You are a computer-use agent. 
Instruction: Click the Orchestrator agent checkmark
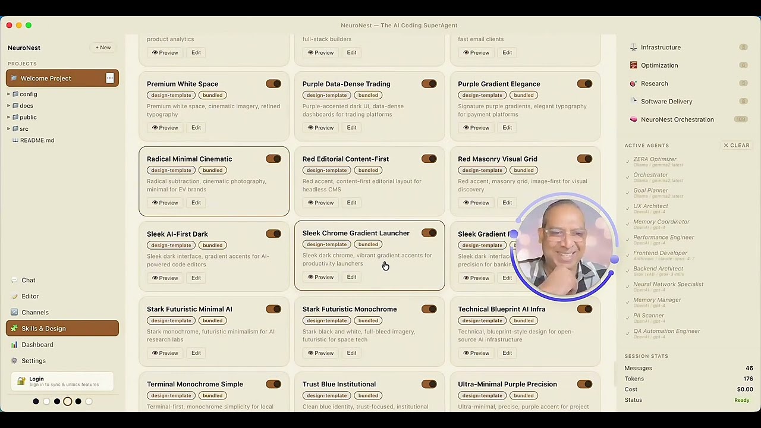[x=628, y=177]
